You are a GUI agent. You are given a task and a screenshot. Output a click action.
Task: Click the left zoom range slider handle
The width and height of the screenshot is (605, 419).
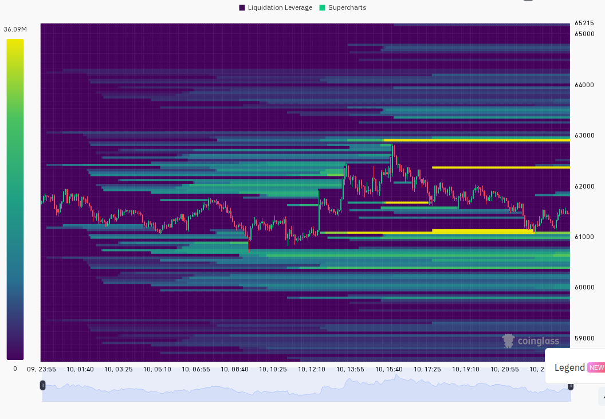pos(42,385)
